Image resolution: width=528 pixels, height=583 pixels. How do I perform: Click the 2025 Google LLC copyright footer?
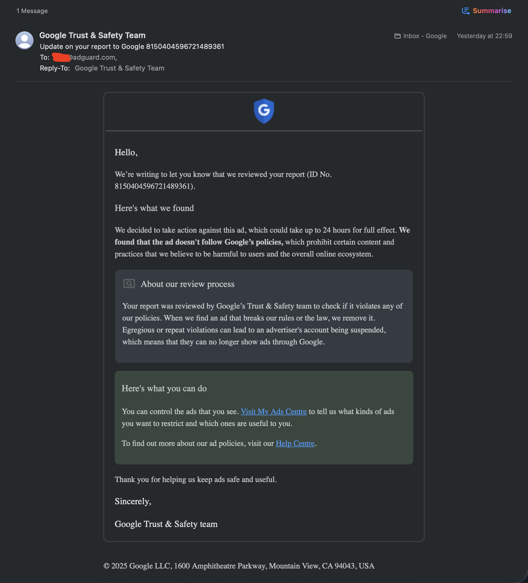[239, 566]
